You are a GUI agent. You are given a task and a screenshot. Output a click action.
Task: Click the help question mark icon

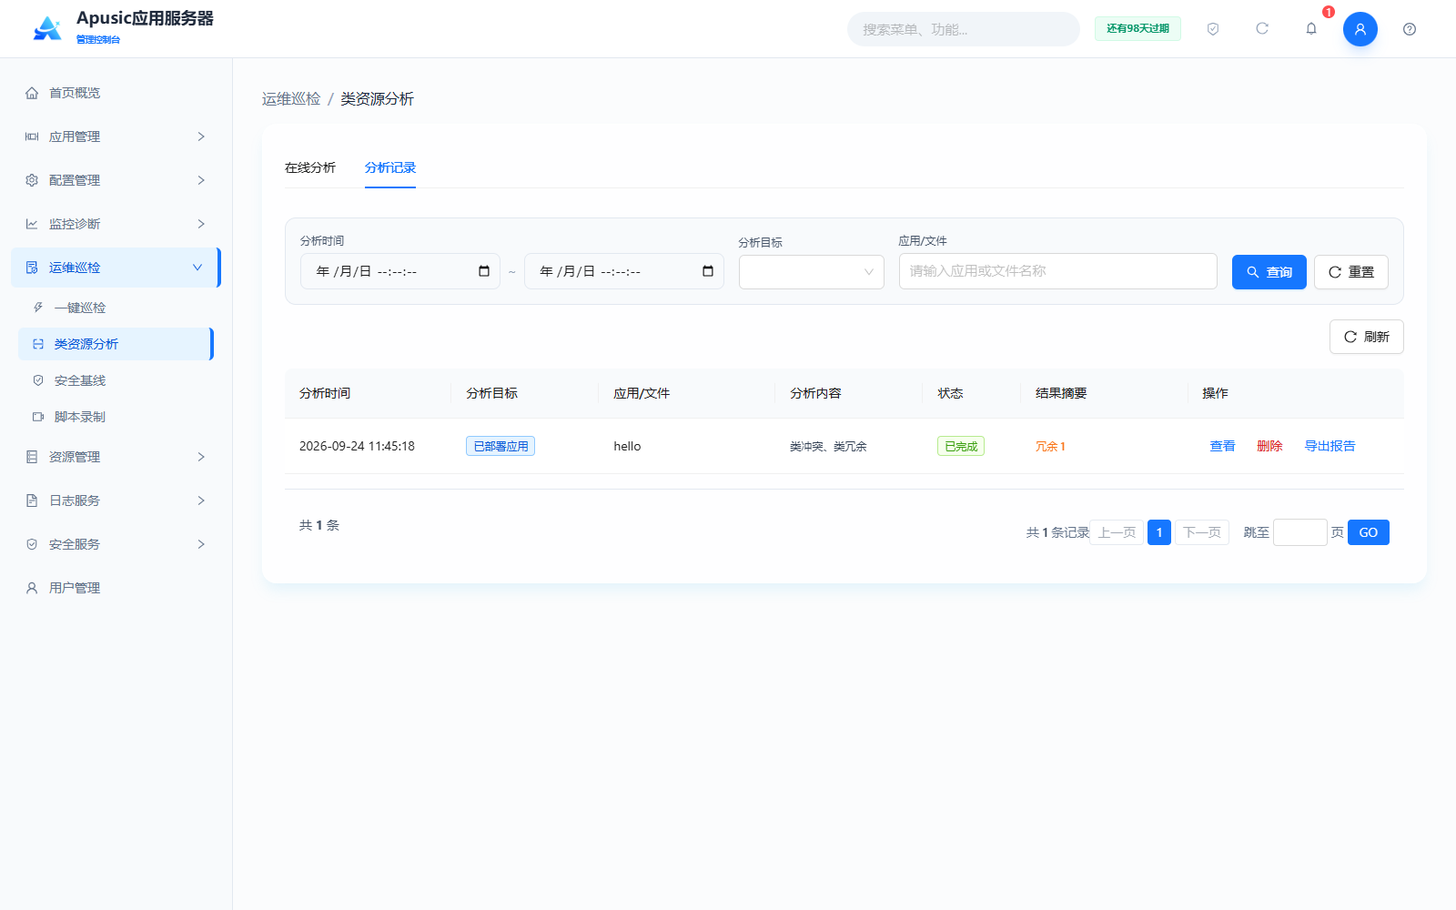tap(1410, 29)
